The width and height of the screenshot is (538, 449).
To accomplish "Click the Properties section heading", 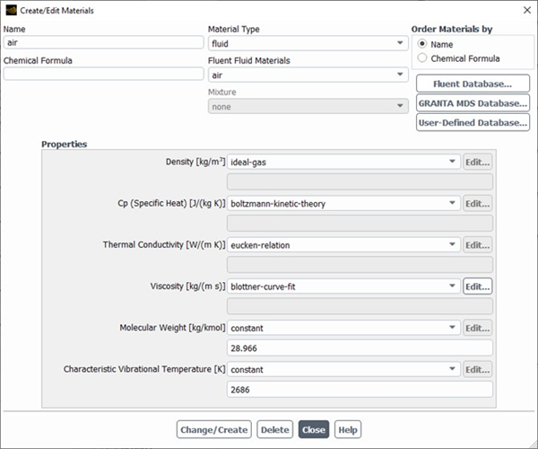I will pyautogui.click(x=65, y=144).
